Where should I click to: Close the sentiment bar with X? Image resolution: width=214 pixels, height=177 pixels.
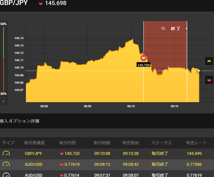4,101
